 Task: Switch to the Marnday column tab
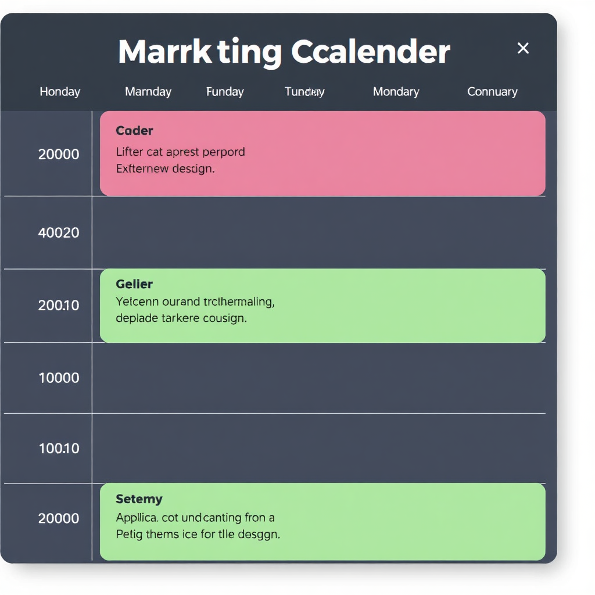[148, 92]
